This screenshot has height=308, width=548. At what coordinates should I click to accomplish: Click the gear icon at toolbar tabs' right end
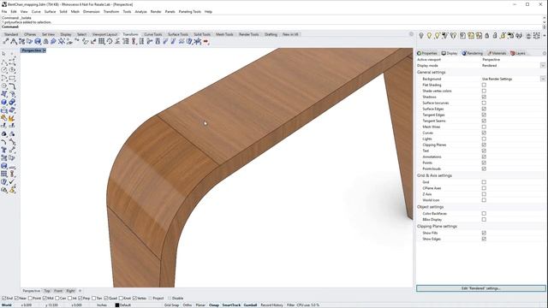click(x=411, y=34)
